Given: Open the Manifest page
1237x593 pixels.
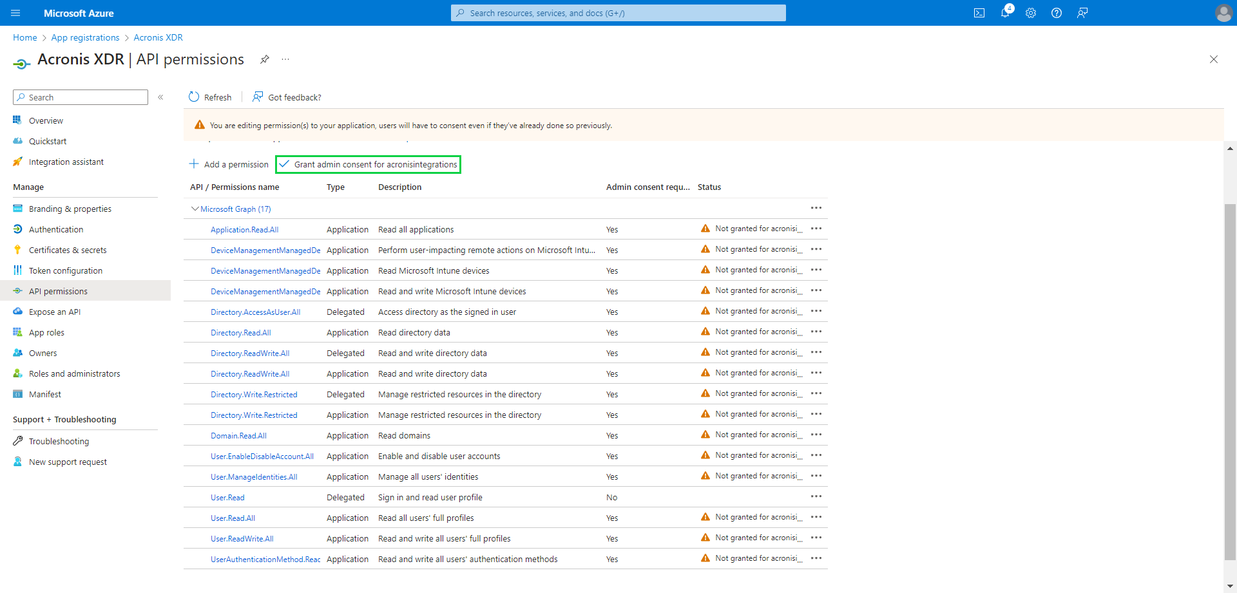Looking at the screenshot, I should click(44, 394).
